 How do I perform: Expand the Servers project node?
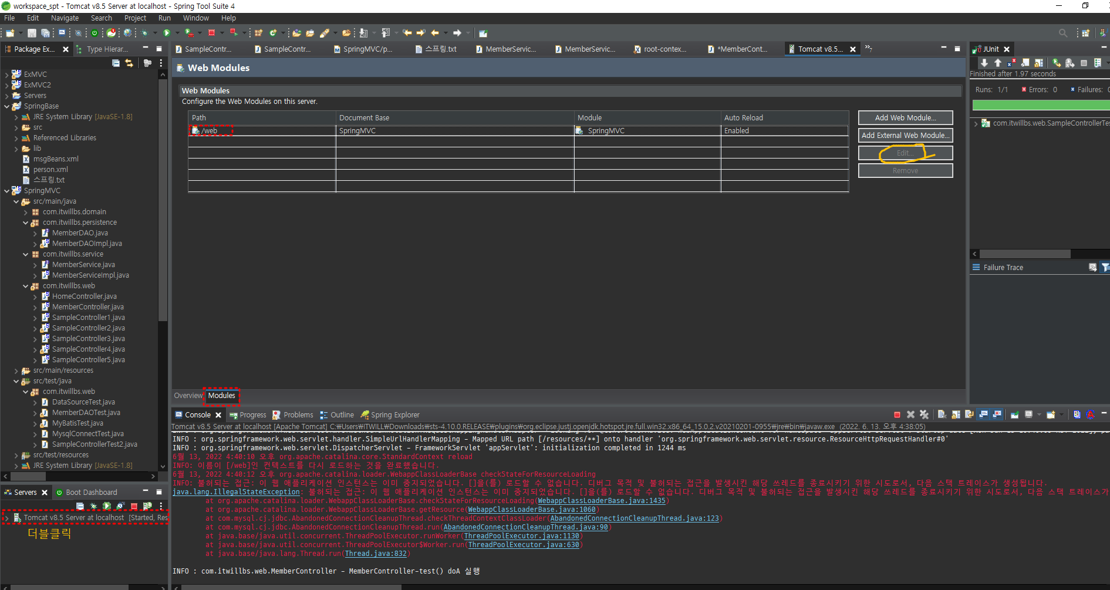pyautogui.click(x=6, y=96)
